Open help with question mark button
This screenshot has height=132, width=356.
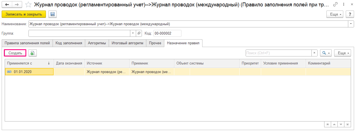pyautogui.click(x=349, y=14)
